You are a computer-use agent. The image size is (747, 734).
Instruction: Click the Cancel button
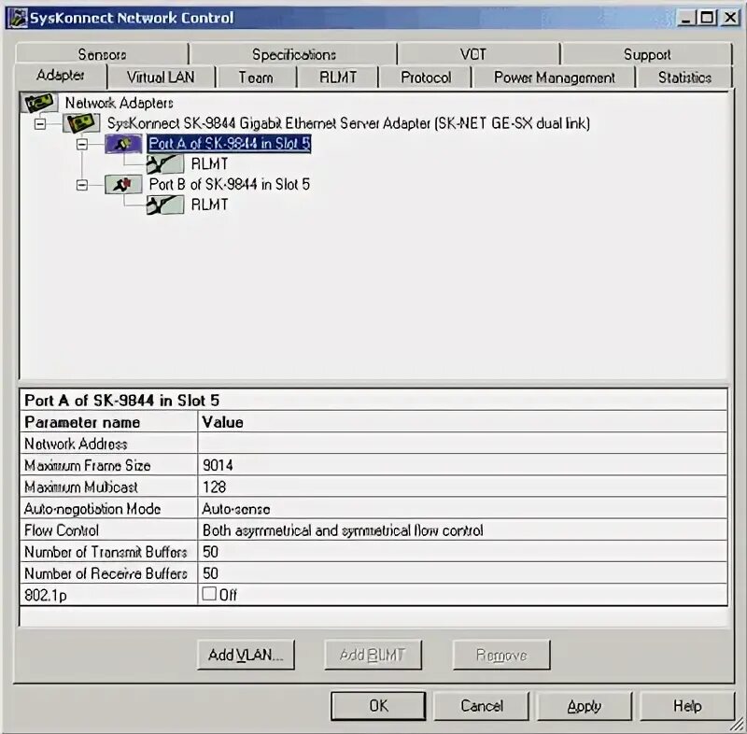coord(482,706)
